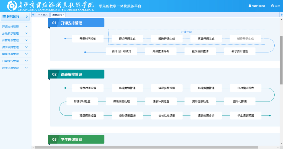
Task: Open the 理论开课生成 step
Action: 127,39
